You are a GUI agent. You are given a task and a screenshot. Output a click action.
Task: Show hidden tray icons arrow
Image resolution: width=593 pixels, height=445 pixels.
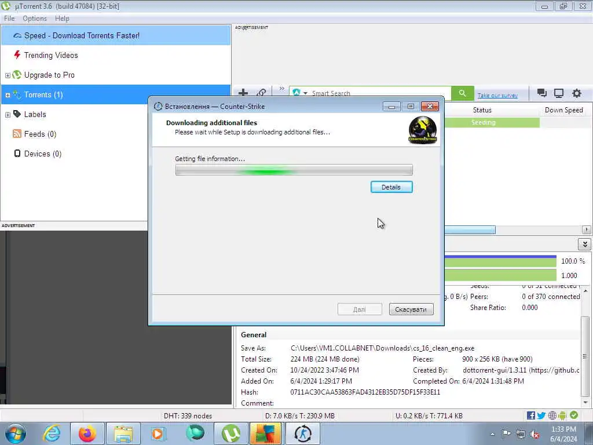click(x=492, y=434)
